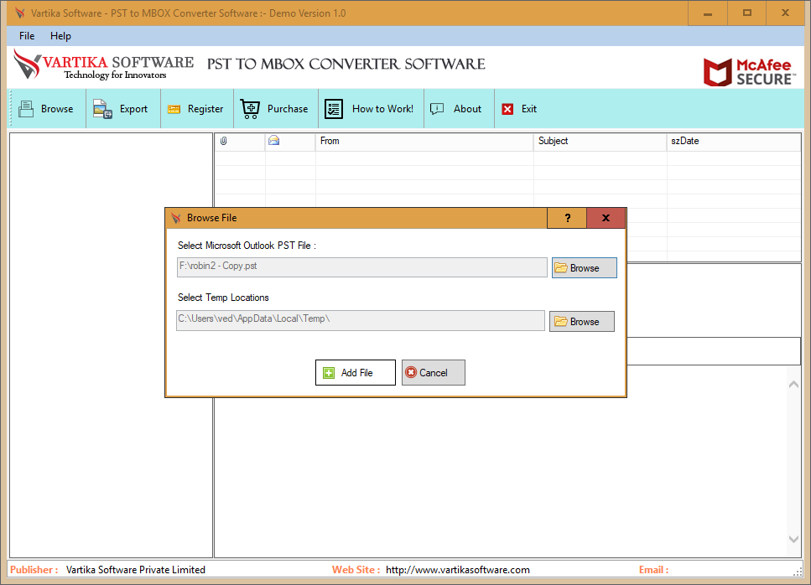Open Register from the toolbar

pos(197,109)
